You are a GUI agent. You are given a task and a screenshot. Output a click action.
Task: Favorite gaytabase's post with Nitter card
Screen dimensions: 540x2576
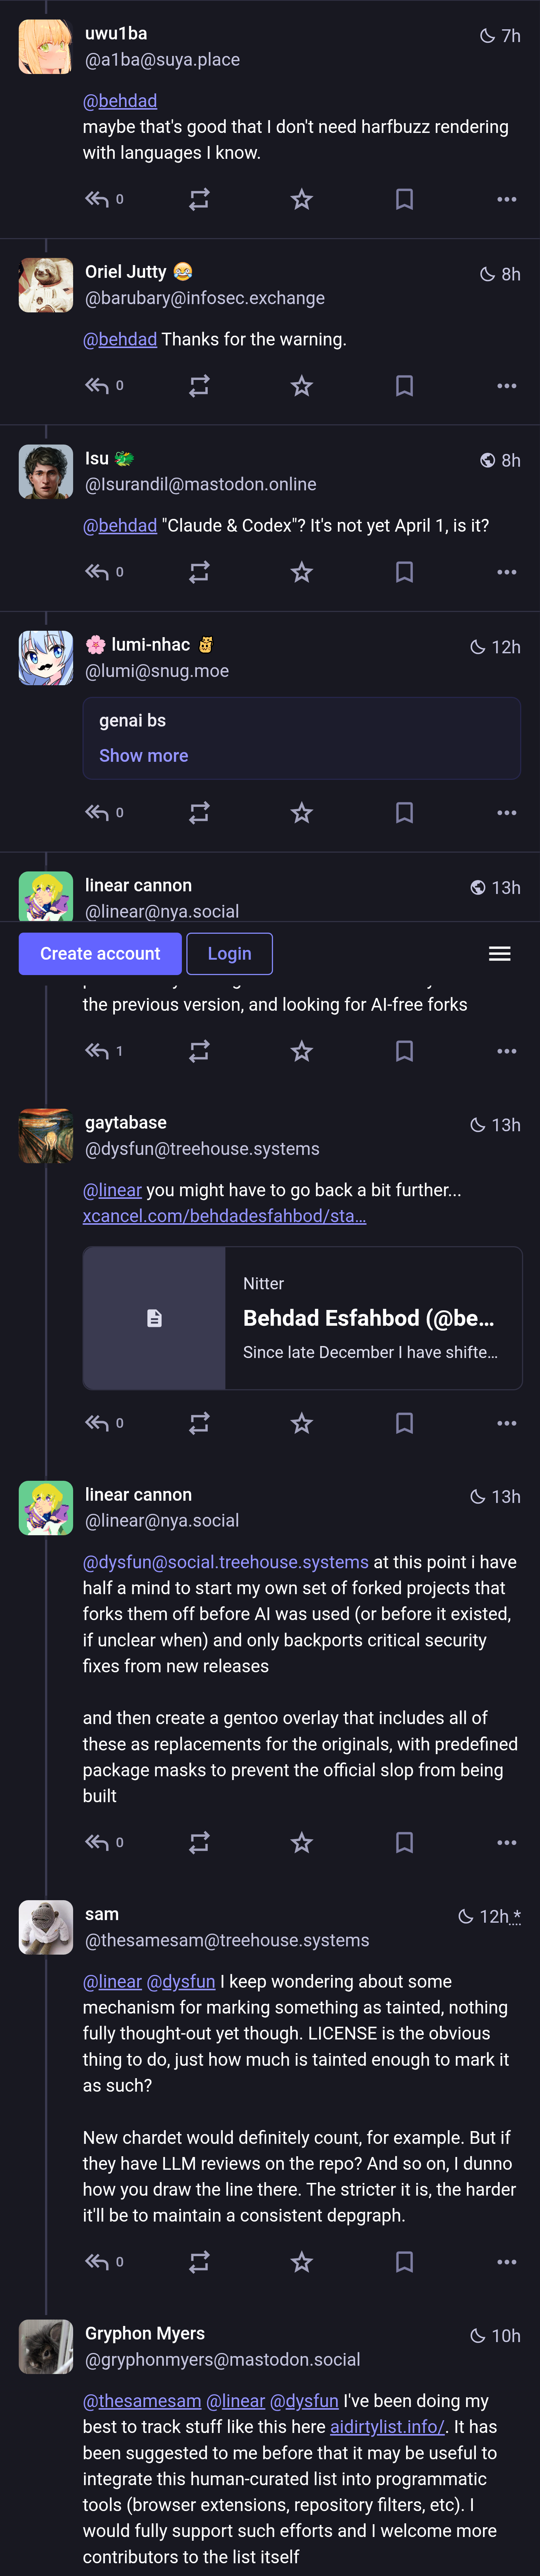301,1423
